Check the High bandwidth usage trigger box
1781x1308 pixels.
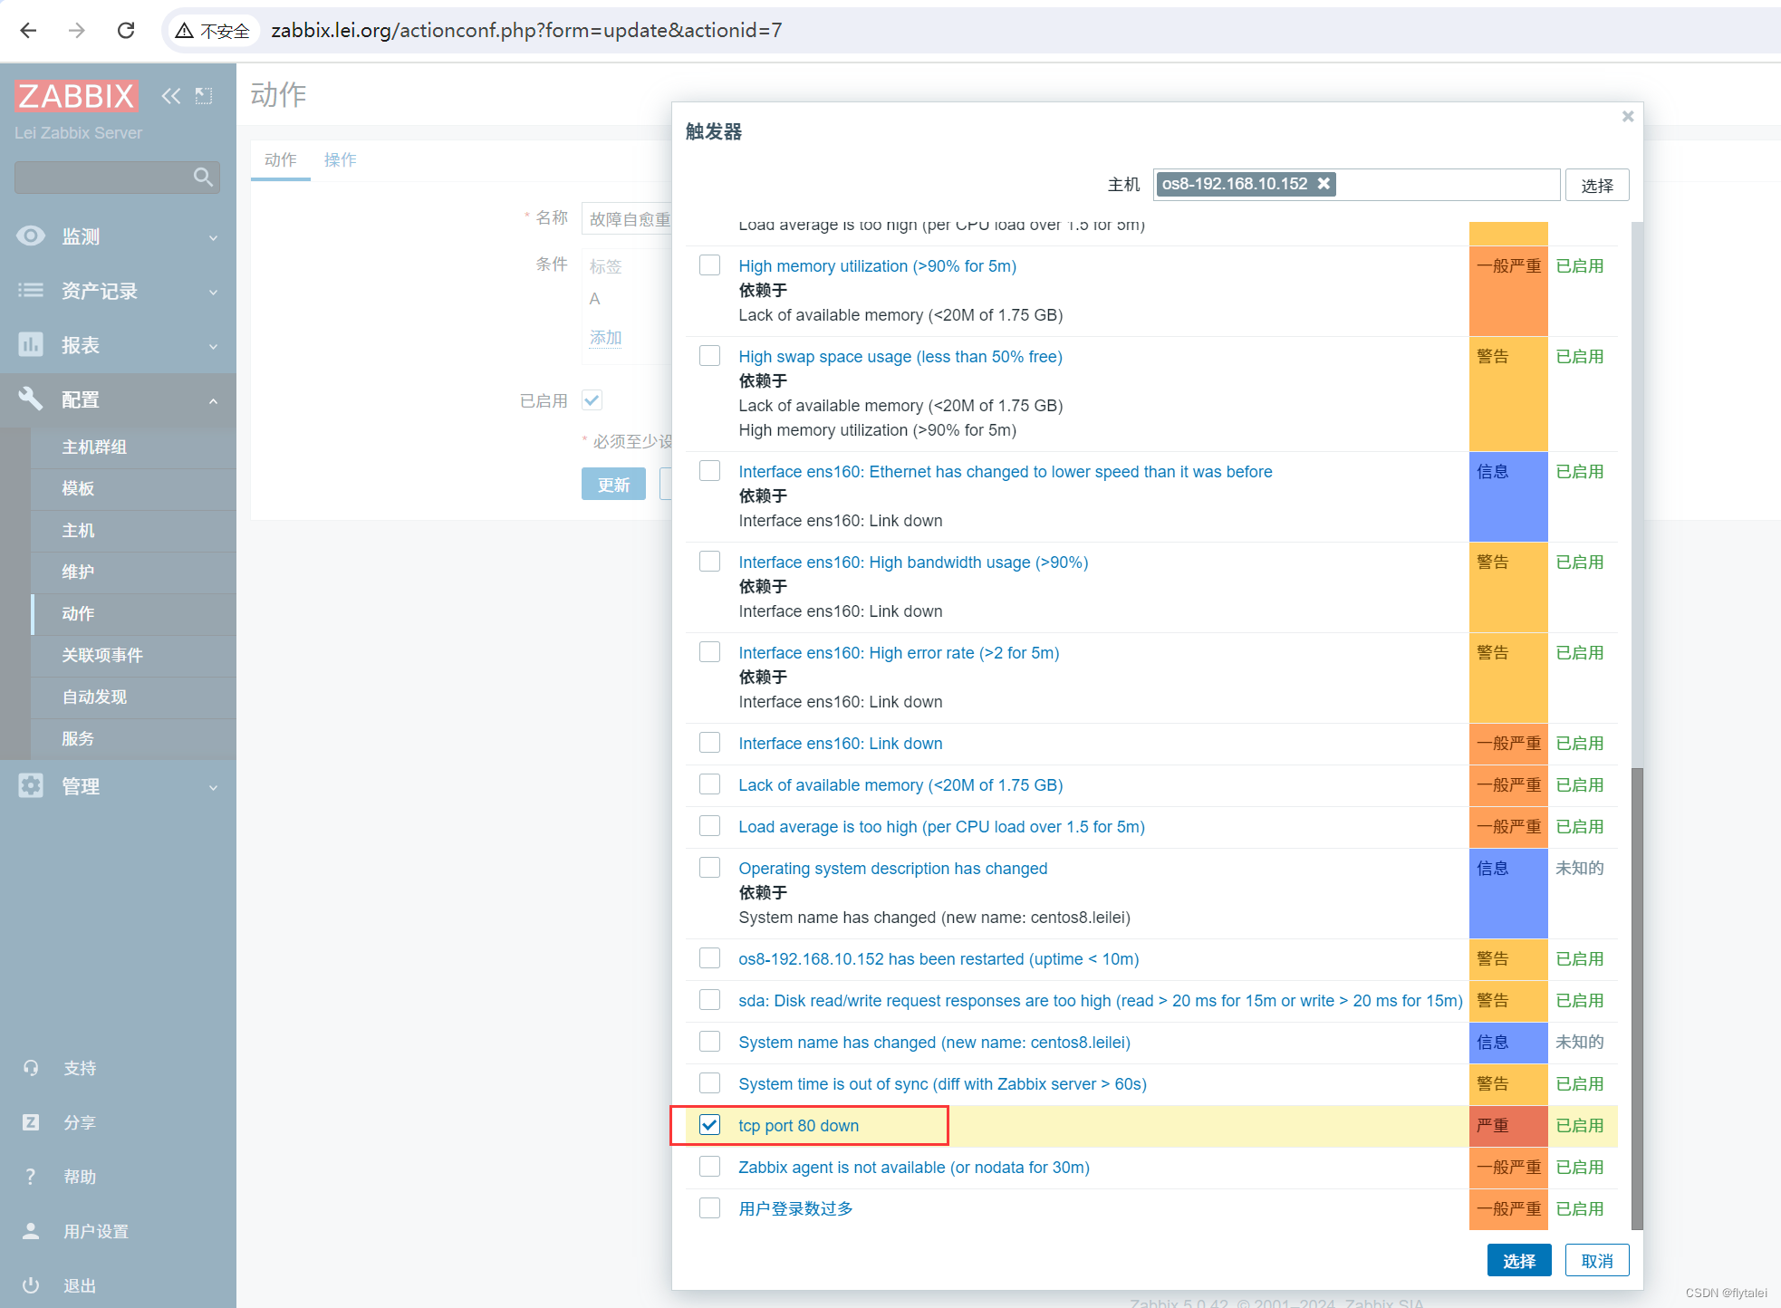(x=710, y=562)
